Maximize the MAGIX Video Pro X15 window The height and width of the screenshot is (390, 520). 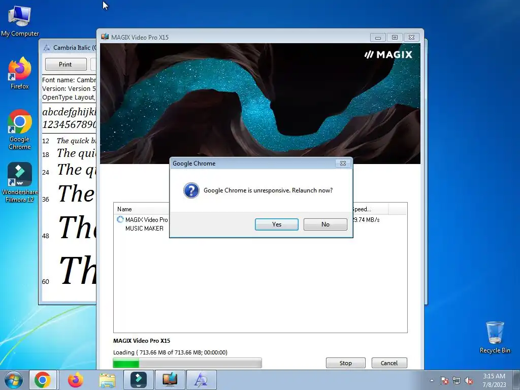pos(395,38)
